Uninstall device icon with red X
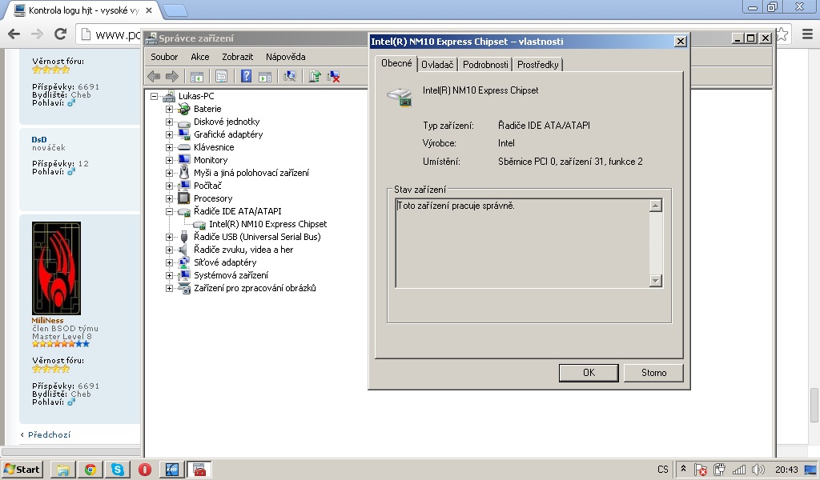This screenshot has width=820, height=480. [x=334, y=77]
